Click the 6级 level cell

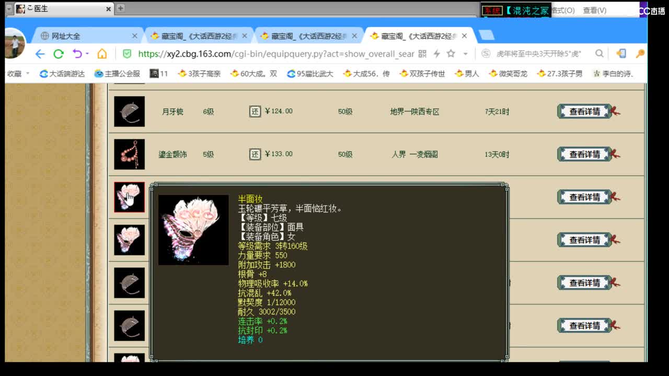209,112
